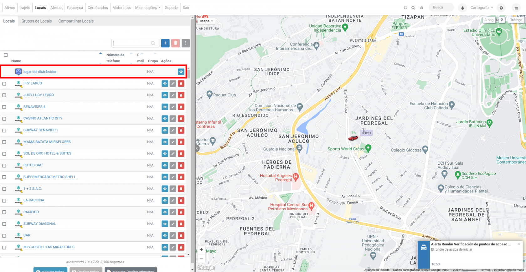Screen dimensions: 526x272
Task: Click the places list search field
Action: (135, 43)
